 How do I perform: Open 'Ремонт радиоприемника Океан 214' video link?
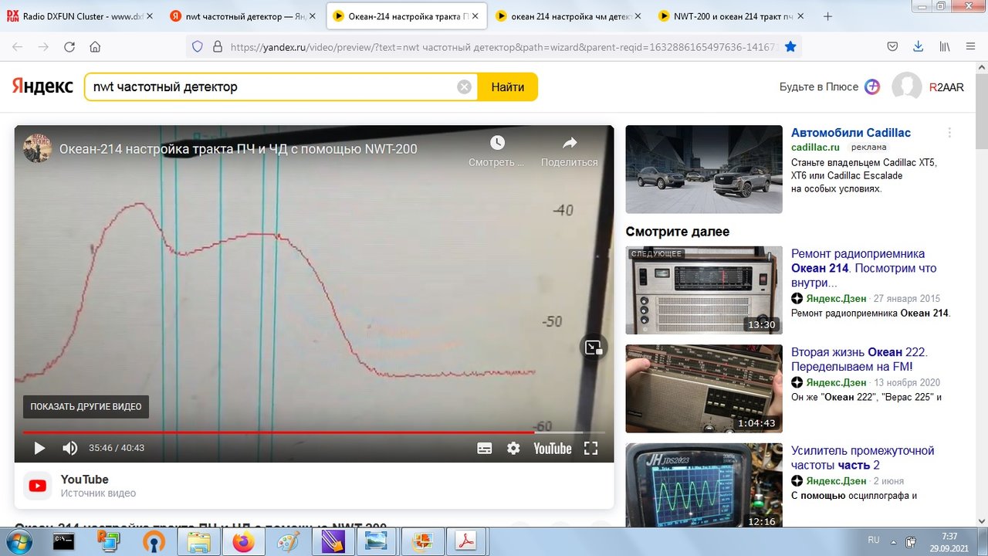[x=864, y=268]
